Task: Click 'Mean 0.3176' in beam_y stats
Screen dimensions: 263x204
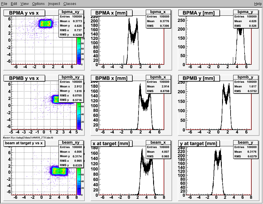Action: [x=246, y=152]
